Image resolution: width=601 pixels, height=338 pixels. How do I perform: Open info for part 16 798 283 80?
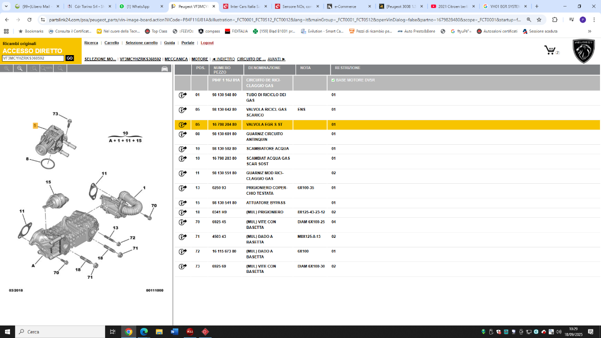pyautogui.click(x=182, y=159)
